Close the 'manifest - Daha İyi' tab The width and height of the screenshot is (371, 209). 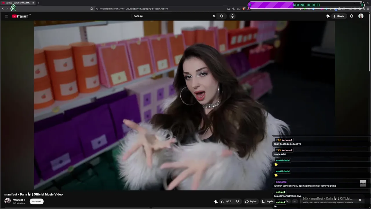(x=33, y=3)
